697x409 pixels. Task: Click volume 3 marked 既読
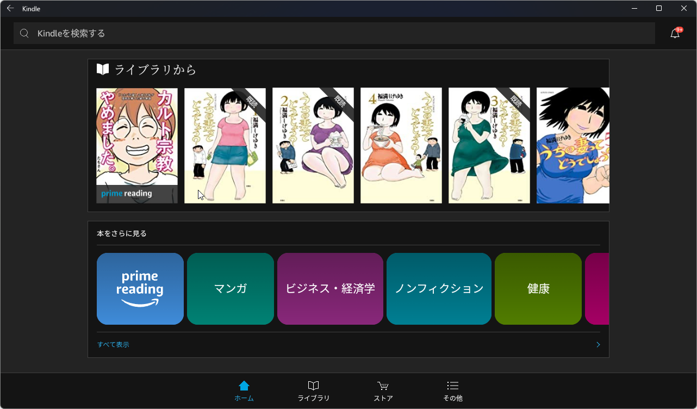489,145
